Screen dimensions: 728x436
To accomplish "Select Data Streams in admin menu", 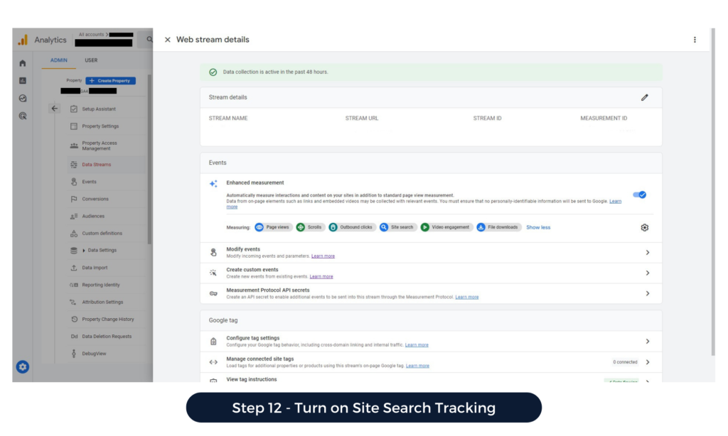I will pos(96,165).
